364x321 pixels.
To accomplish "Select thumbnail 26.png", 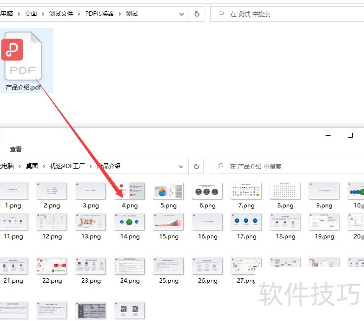I will 207,266.
